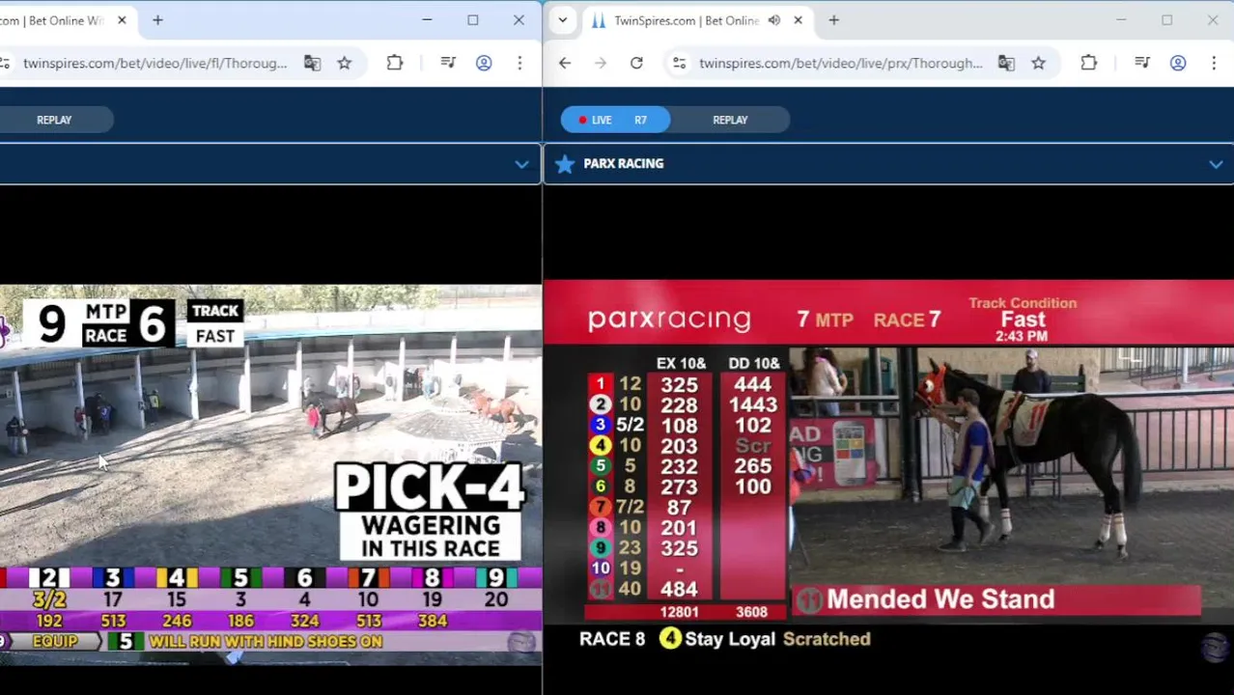Minimize the left browser window
This screenshot has width=1234, height=695.
point(427,20)
